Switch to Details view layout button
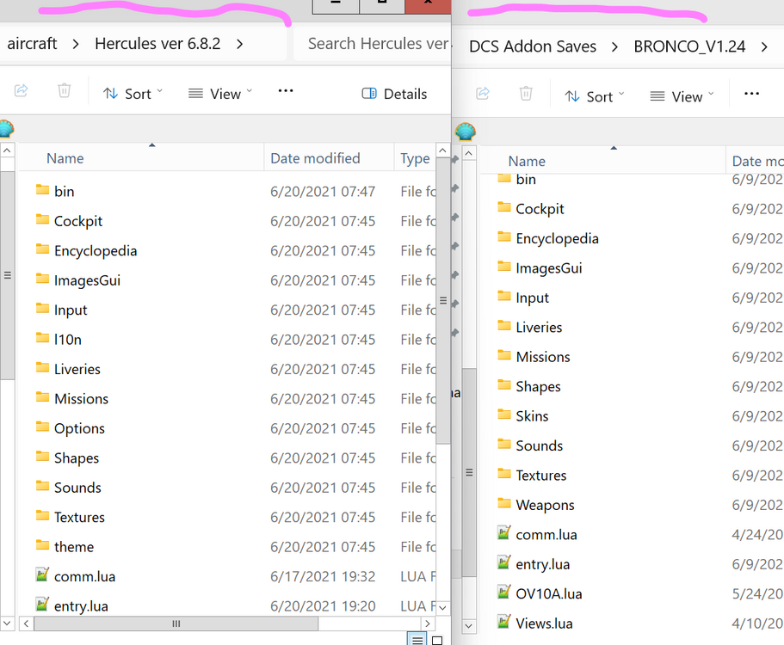 417,640
